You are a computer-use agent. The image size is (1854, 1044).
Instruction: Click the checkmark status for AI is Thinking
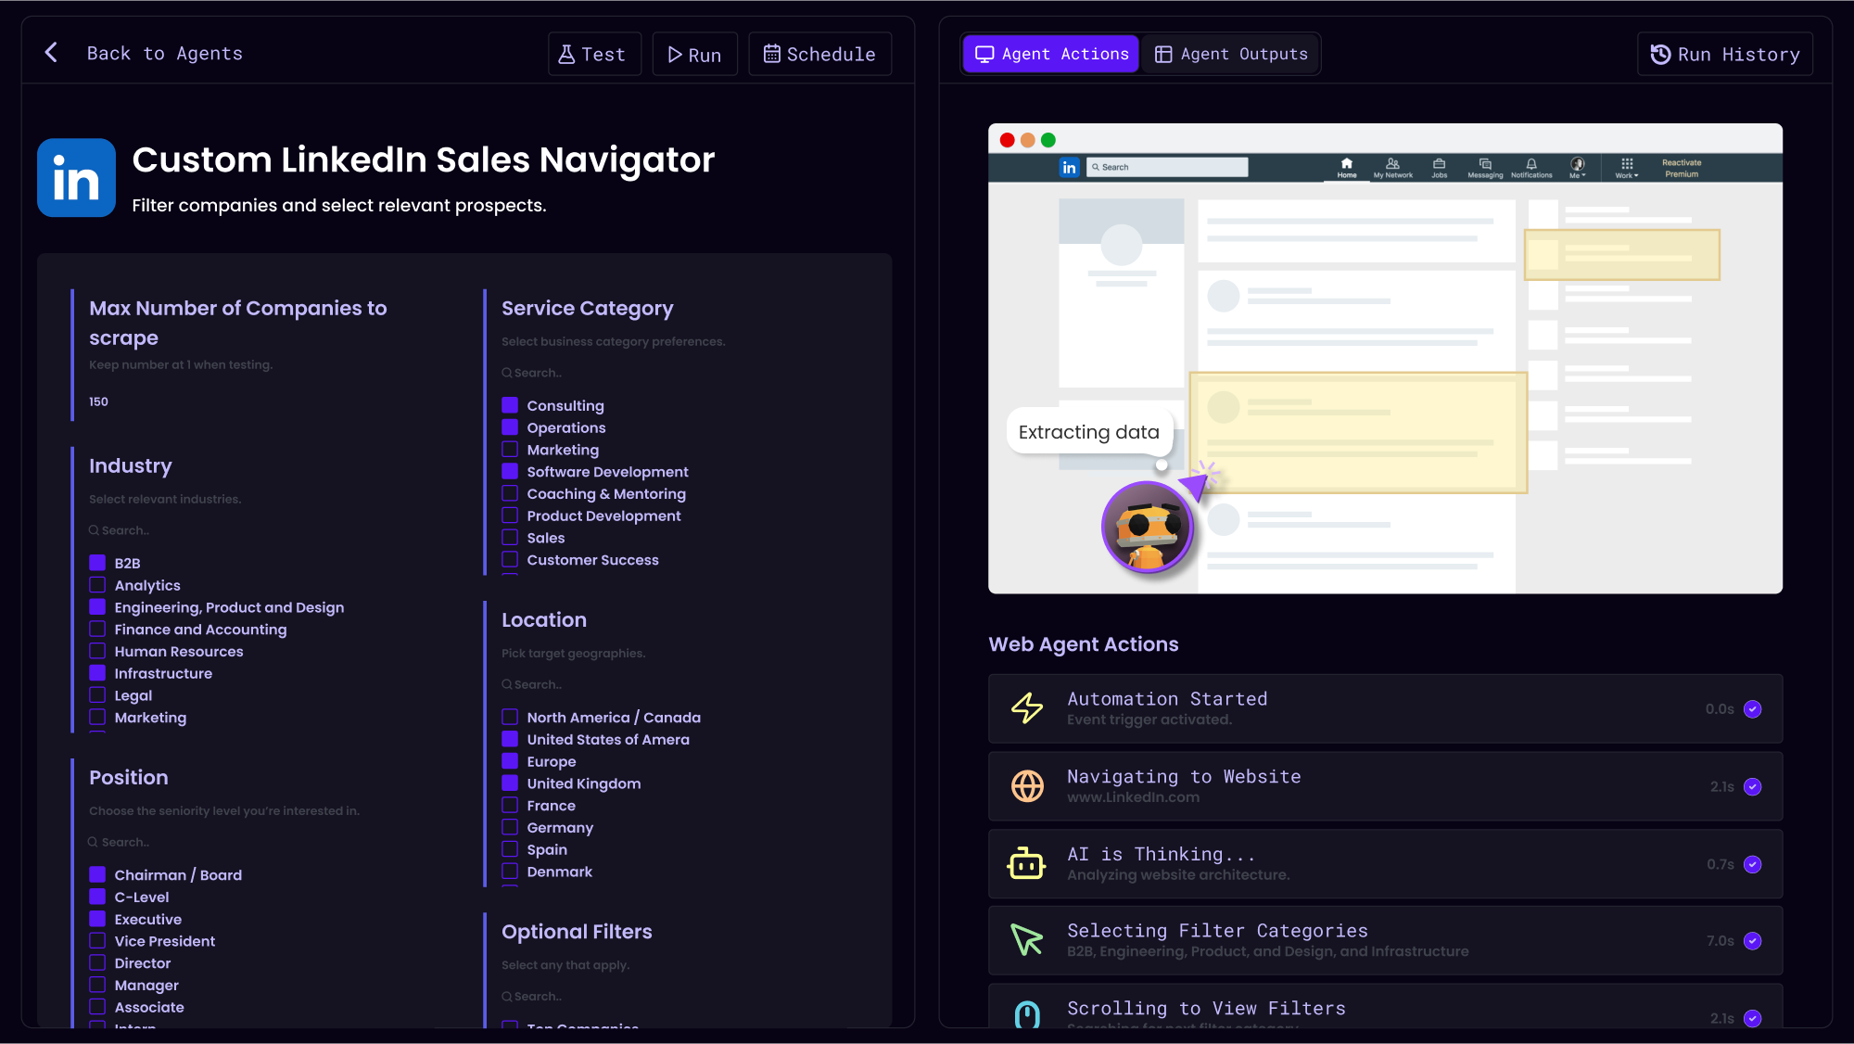[1752, 864]
